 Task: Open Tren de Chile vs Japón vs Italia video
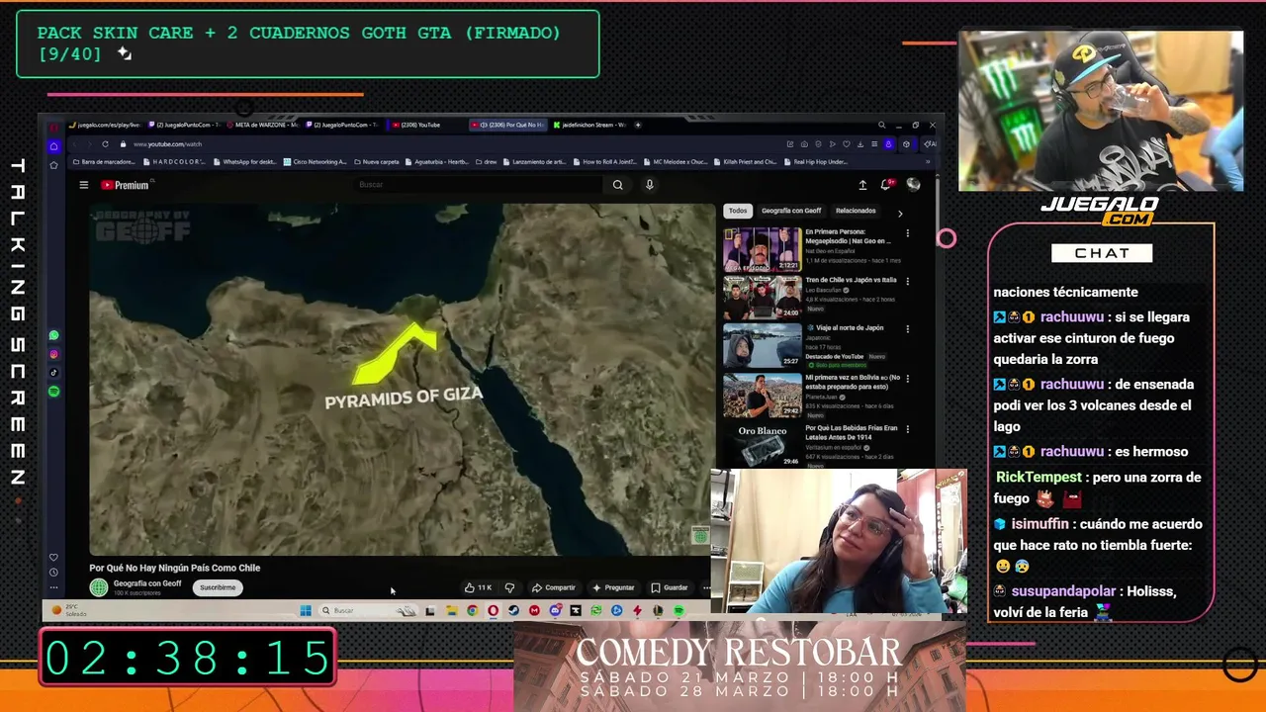pyautogui.click(x=762, y=297)
